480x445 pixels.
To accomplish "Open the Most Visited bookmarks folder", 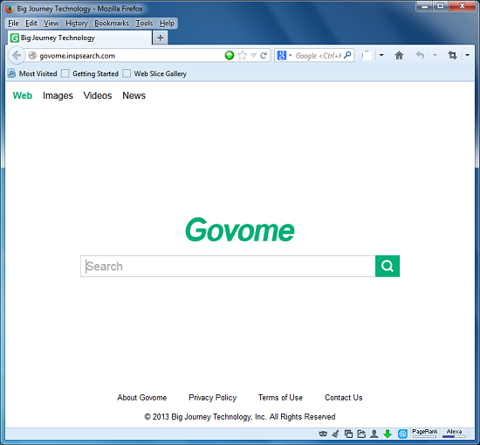I will (x=32, y=73).
